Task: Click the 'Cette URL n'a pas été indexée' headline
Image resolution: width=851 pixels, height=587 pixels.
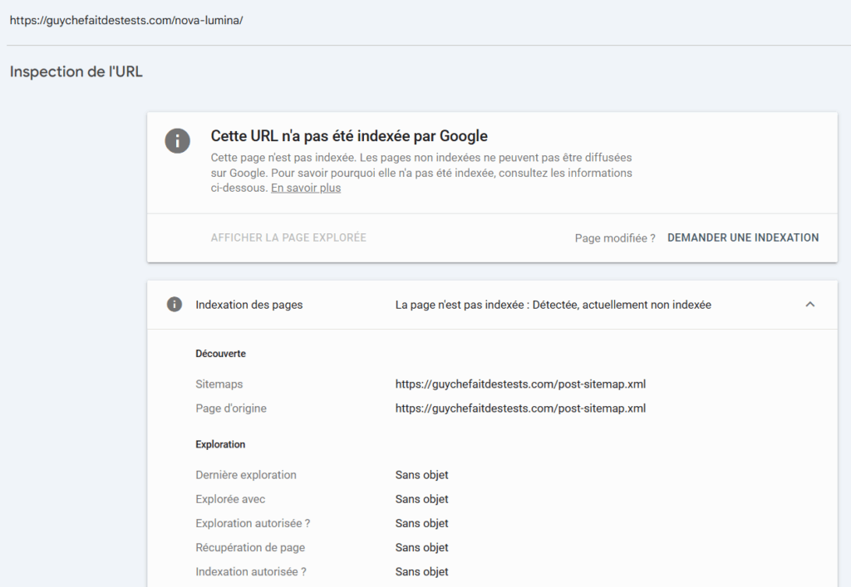Action: pyautogui.click(x=349, y=136)
